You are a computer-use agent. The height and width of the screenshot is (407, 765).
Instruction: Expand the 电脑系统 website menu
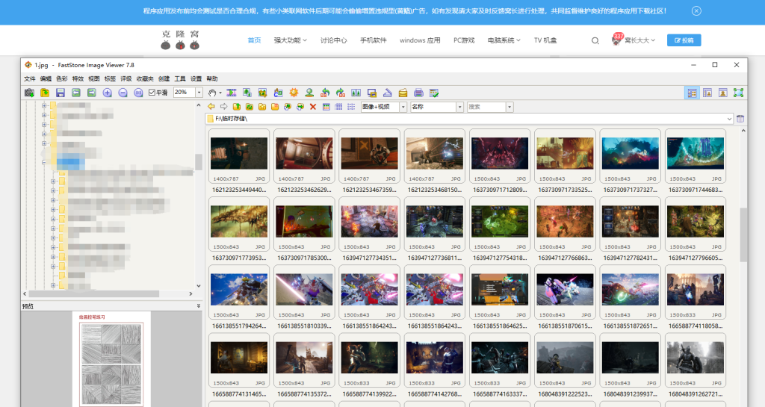504,40
